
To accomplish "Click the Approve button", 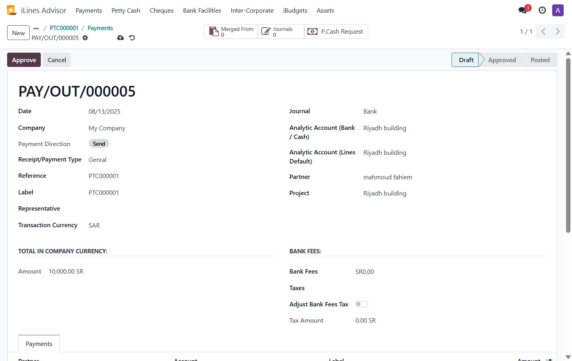I will [x=24, y=60].
